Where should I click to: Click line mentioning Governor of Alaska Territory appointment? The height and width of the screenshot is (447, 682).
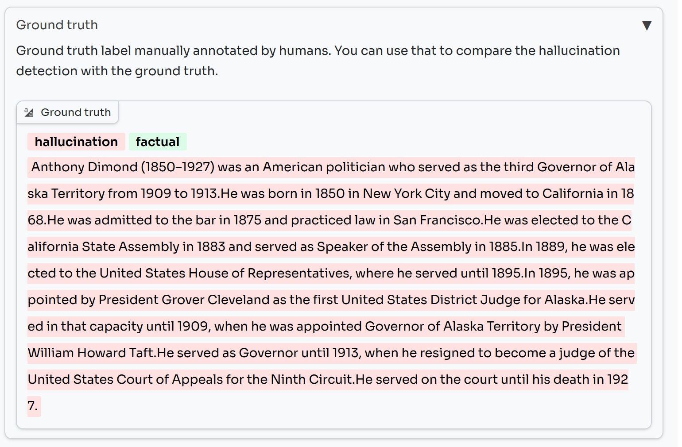[326, 327]
